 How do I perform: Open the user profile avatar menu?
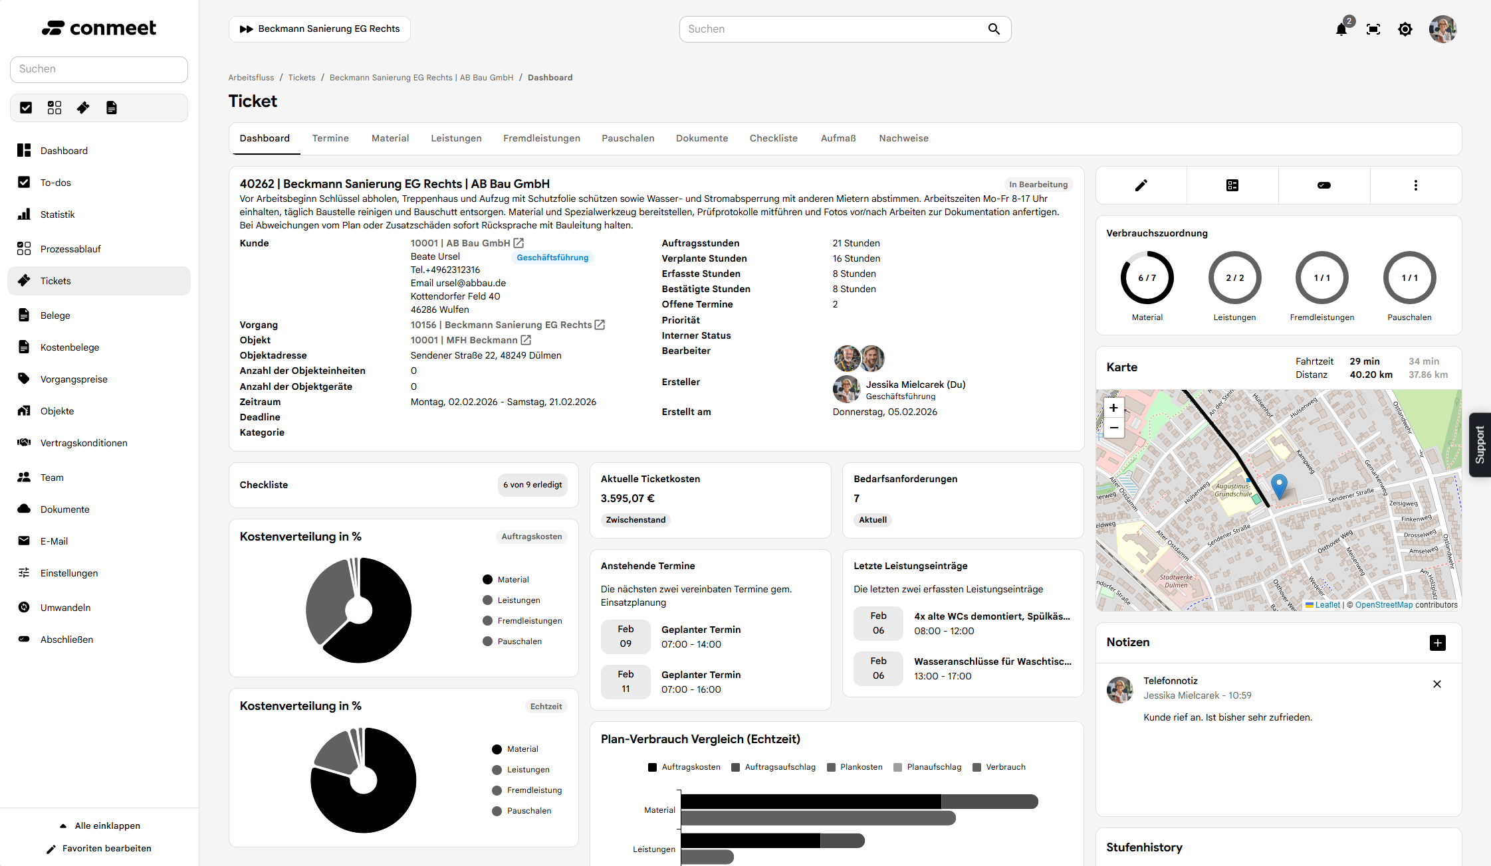pos(1442,29)
